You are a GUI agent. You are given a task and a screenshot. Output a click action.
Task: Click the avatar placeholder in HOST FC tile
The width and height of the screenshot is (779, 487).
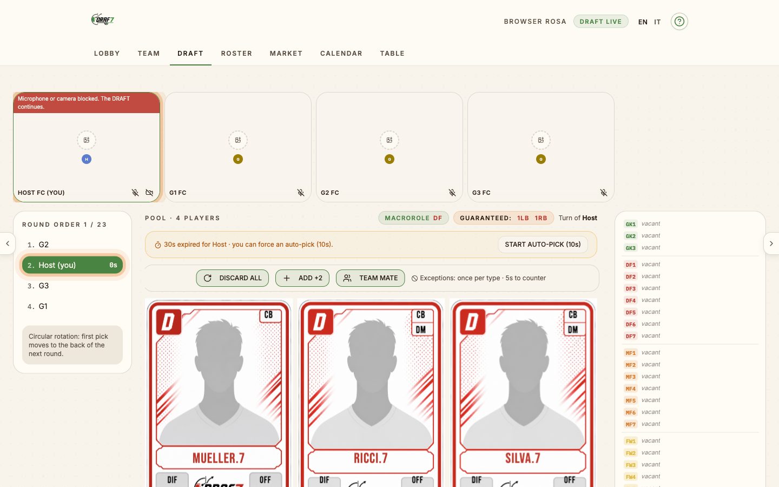tap(87, 140)
